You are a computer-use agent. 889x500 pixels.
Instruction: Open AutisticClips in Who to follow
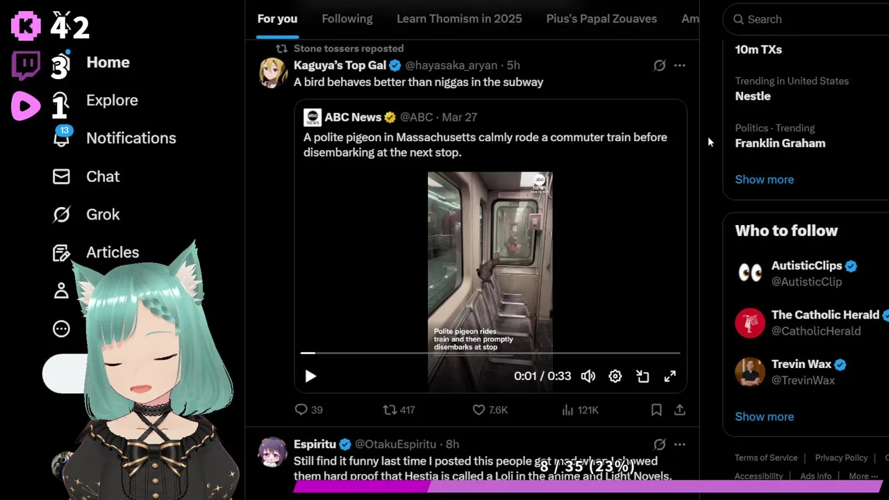(806, 265)
